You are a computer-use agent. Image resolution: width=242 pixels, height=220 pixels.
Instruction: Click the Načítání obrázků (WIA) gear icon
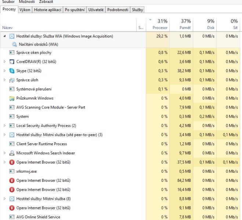click(14, 44)
